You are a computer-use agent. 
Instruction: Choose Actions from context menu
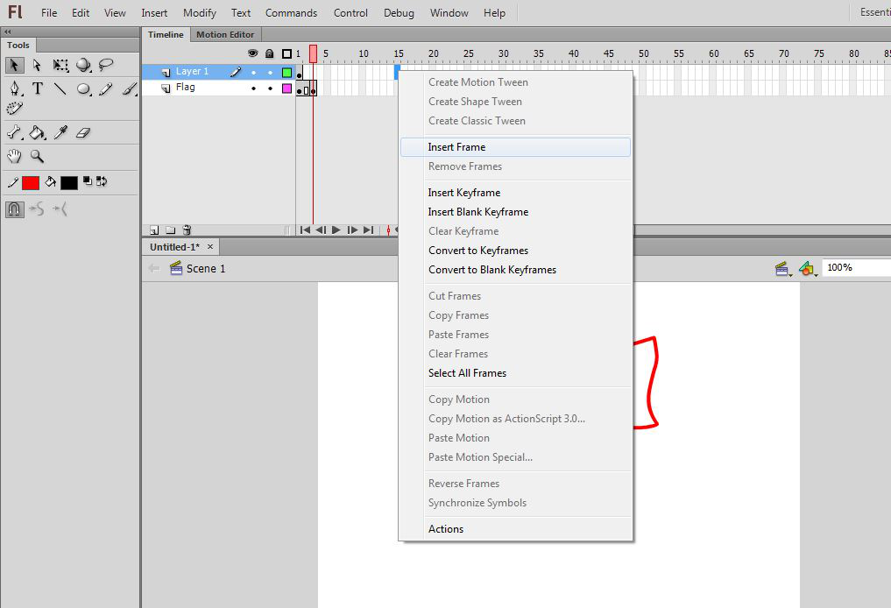515,529
